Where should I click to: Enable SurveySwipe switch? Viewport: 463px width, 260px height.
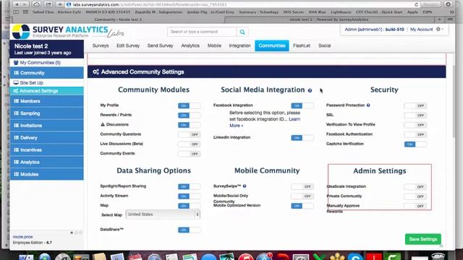point(302,186)
